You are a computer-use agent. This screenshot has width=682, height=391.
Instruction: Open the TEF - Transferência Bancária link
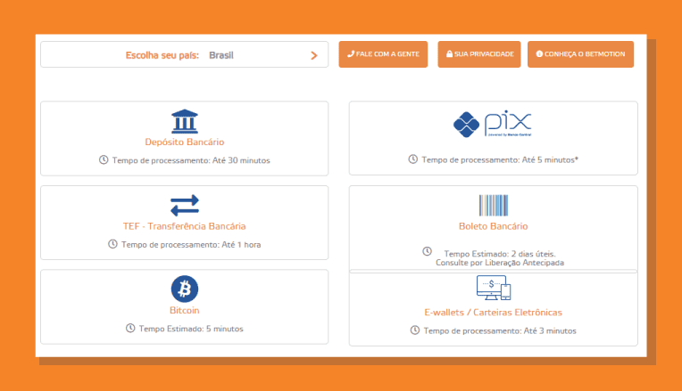185,226
